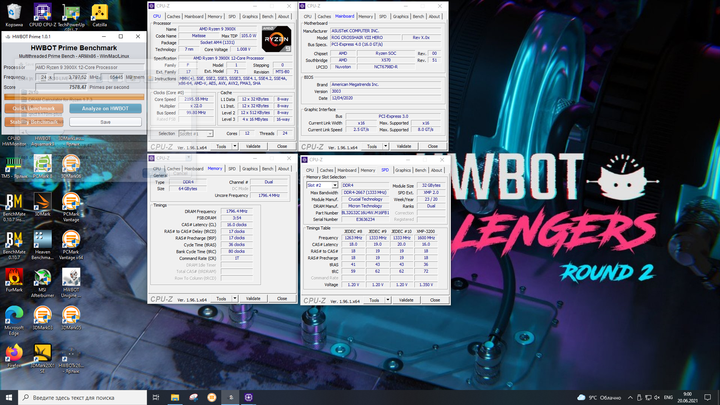This screenshot has width=720, height=405.
Task: Open MSI Afterburner desktop icon
Action: coord(42,283)
